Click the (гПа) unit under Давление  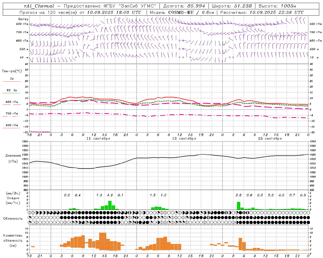13,162
